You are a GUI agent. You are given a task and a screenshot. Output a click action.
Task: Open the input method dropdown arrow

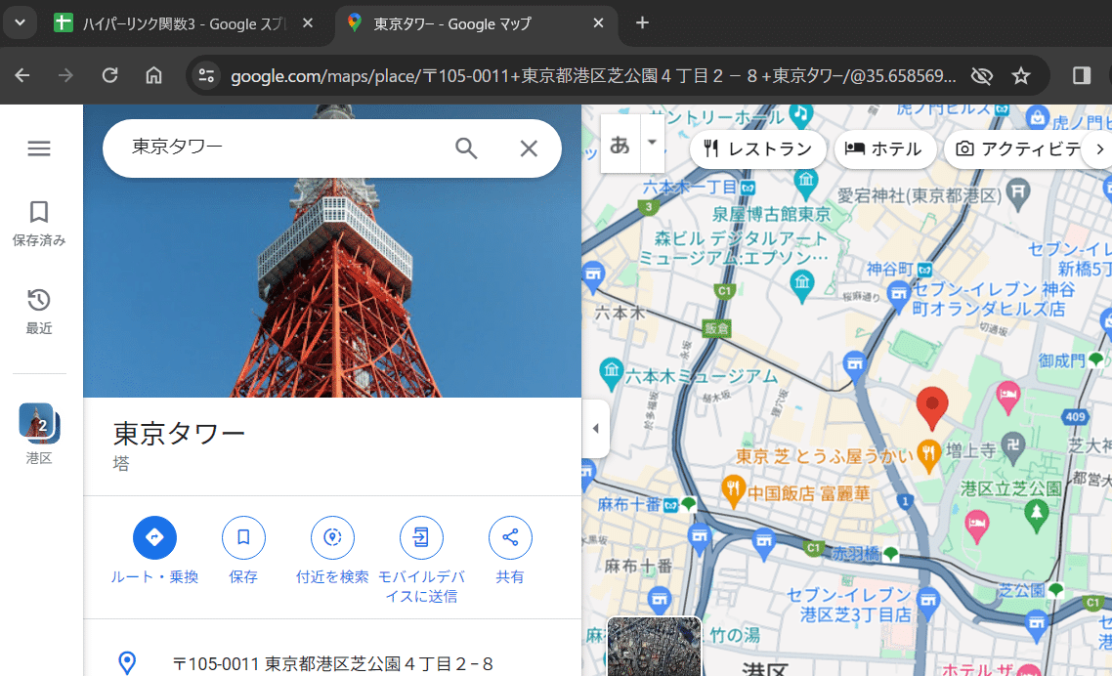click(653, 143)
